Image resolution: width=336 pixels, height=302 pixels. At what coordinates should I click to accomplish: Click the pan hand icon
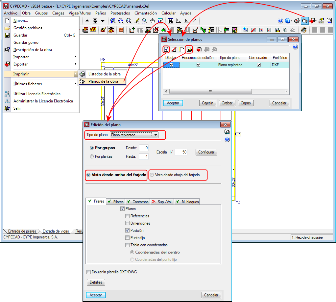[152, 21]
